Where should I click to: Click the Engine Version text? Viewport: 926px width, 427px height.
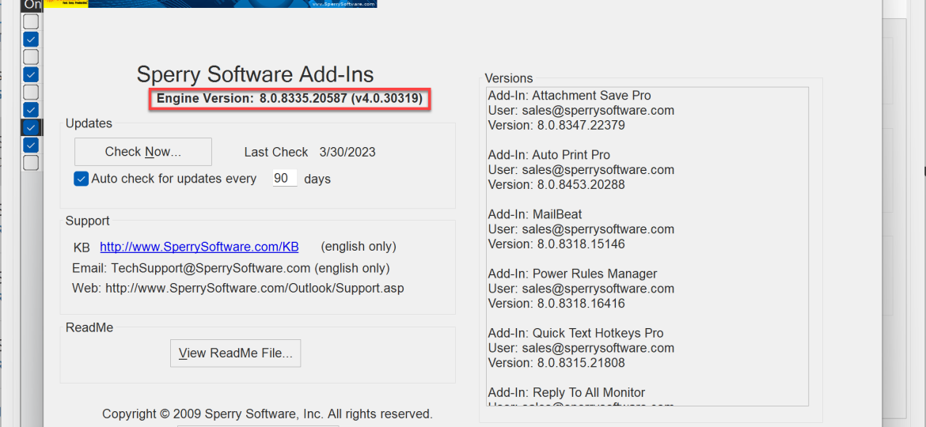pyautogui.click(x=290, y=99)
